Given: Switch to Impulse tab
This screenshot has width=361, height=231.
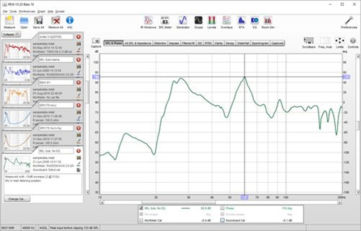Looking at the screenshot, I should click(174, 43).
